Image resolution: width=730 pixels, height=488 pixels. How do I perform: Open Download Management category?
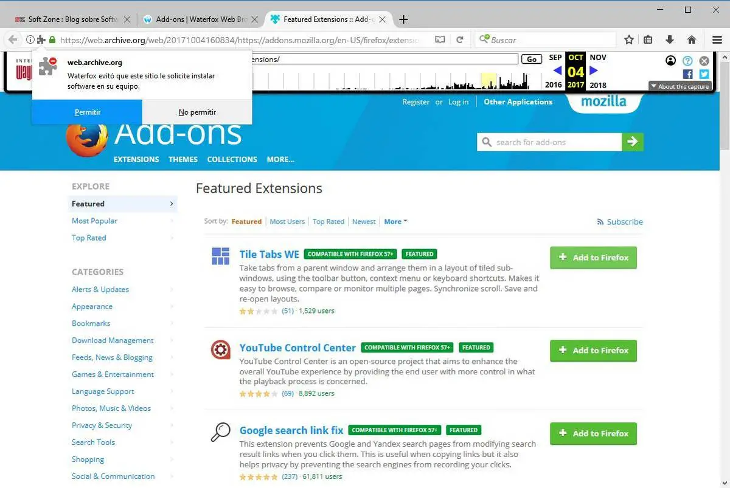click(x=113, y=340)
